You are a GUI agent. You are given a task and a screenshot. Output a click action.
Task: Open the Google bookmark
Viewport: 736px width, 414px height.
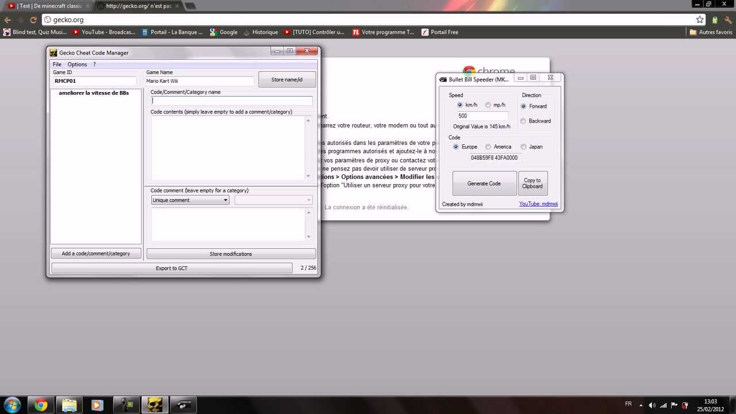223,32
